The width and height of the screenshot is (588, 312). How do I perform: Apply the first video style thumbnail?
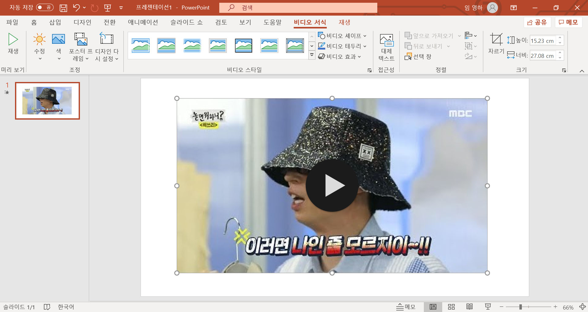click(x=141, y=46)
